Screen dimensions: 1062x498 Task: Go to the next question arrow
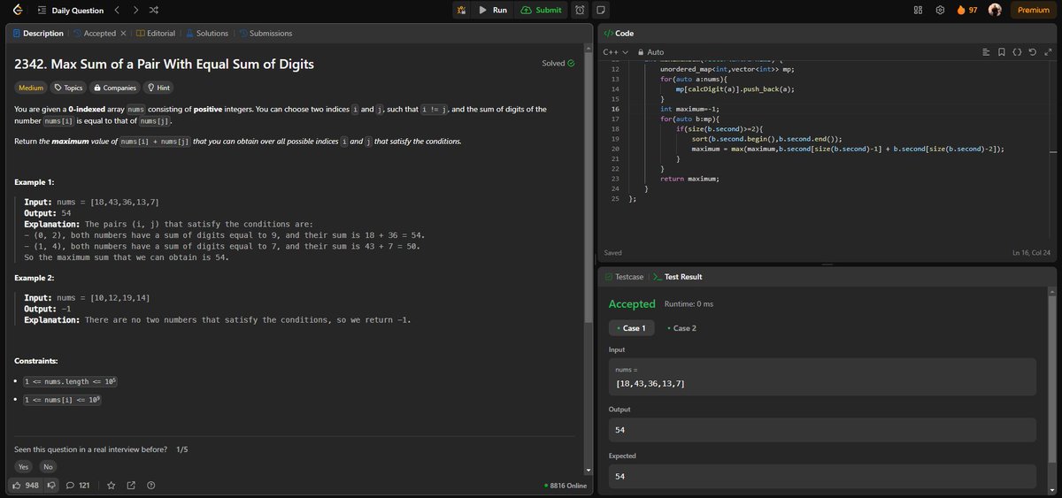pyautogui.click(x=135, y=10)
